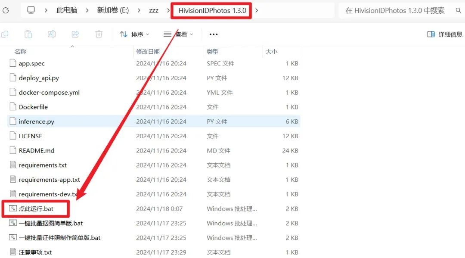The height and width of the screenshot is (258, 465).
Task: Open the 排序 sort dropdown
Action: (x=134, y=34)
